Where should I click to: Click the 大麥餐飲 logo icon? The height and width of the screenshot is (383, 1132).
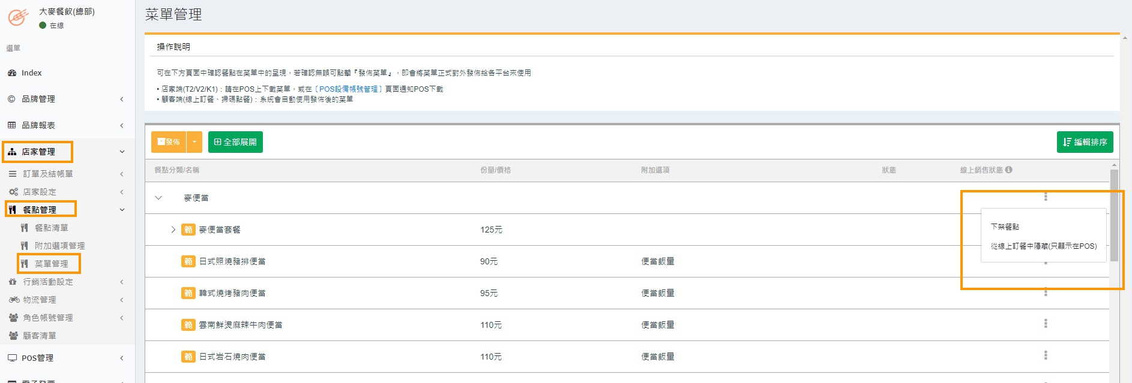[x=18, y=17]
